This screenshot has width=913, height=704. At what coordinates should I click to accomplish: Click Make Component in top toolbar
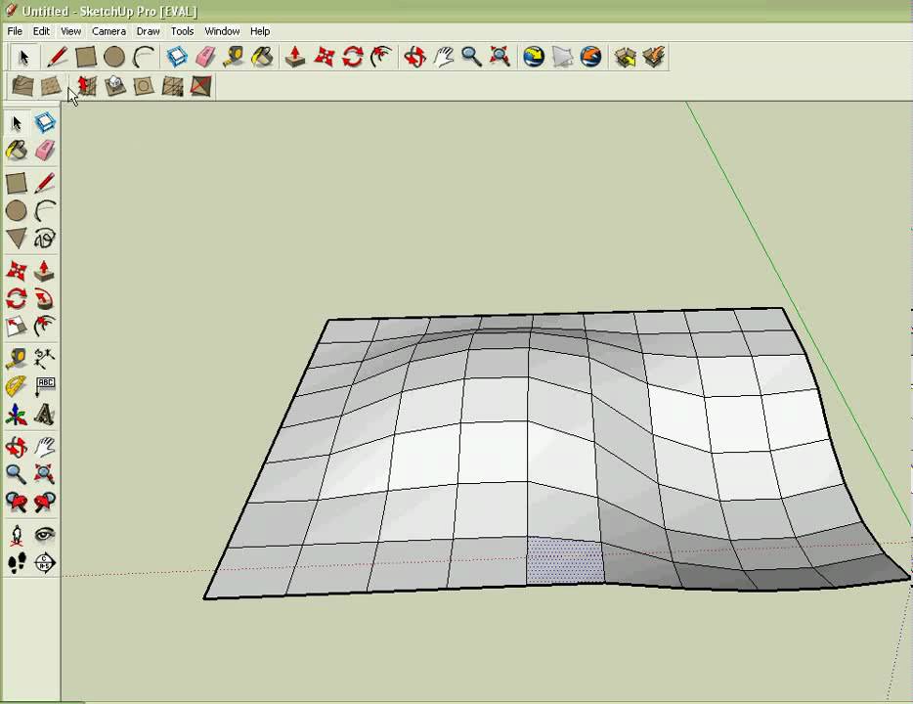click(176, 57)
